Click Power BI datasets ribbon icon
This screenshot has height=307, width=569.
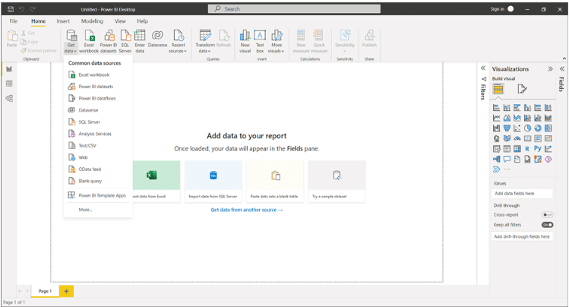click(x=109, y=41)
